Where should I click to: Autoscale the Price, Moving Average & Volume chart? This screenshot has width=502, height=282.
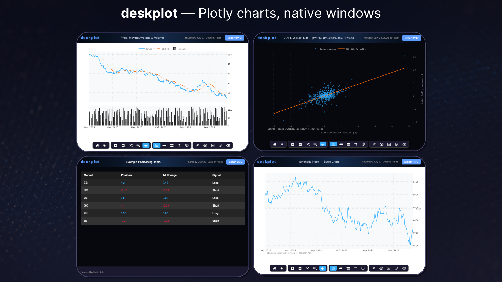coord(131,145)
